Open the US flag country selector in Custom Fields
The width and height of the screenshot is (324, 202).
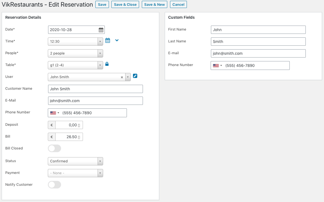[x=217, y=65]
